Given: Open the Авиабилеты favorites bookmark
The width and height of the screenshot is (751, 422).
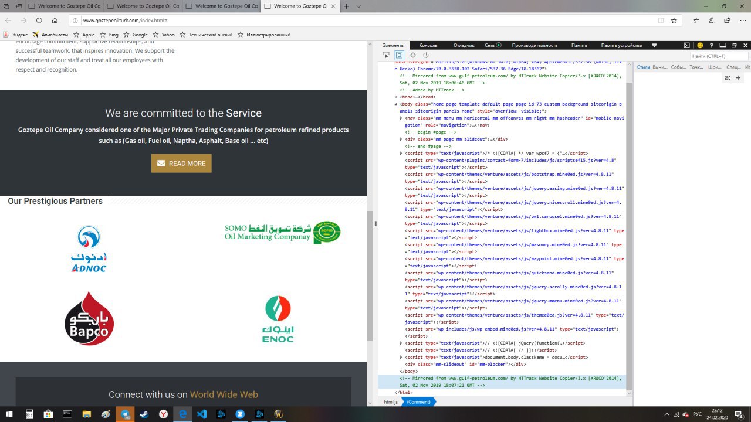Looking at the screenshot, I should (50, 35).
